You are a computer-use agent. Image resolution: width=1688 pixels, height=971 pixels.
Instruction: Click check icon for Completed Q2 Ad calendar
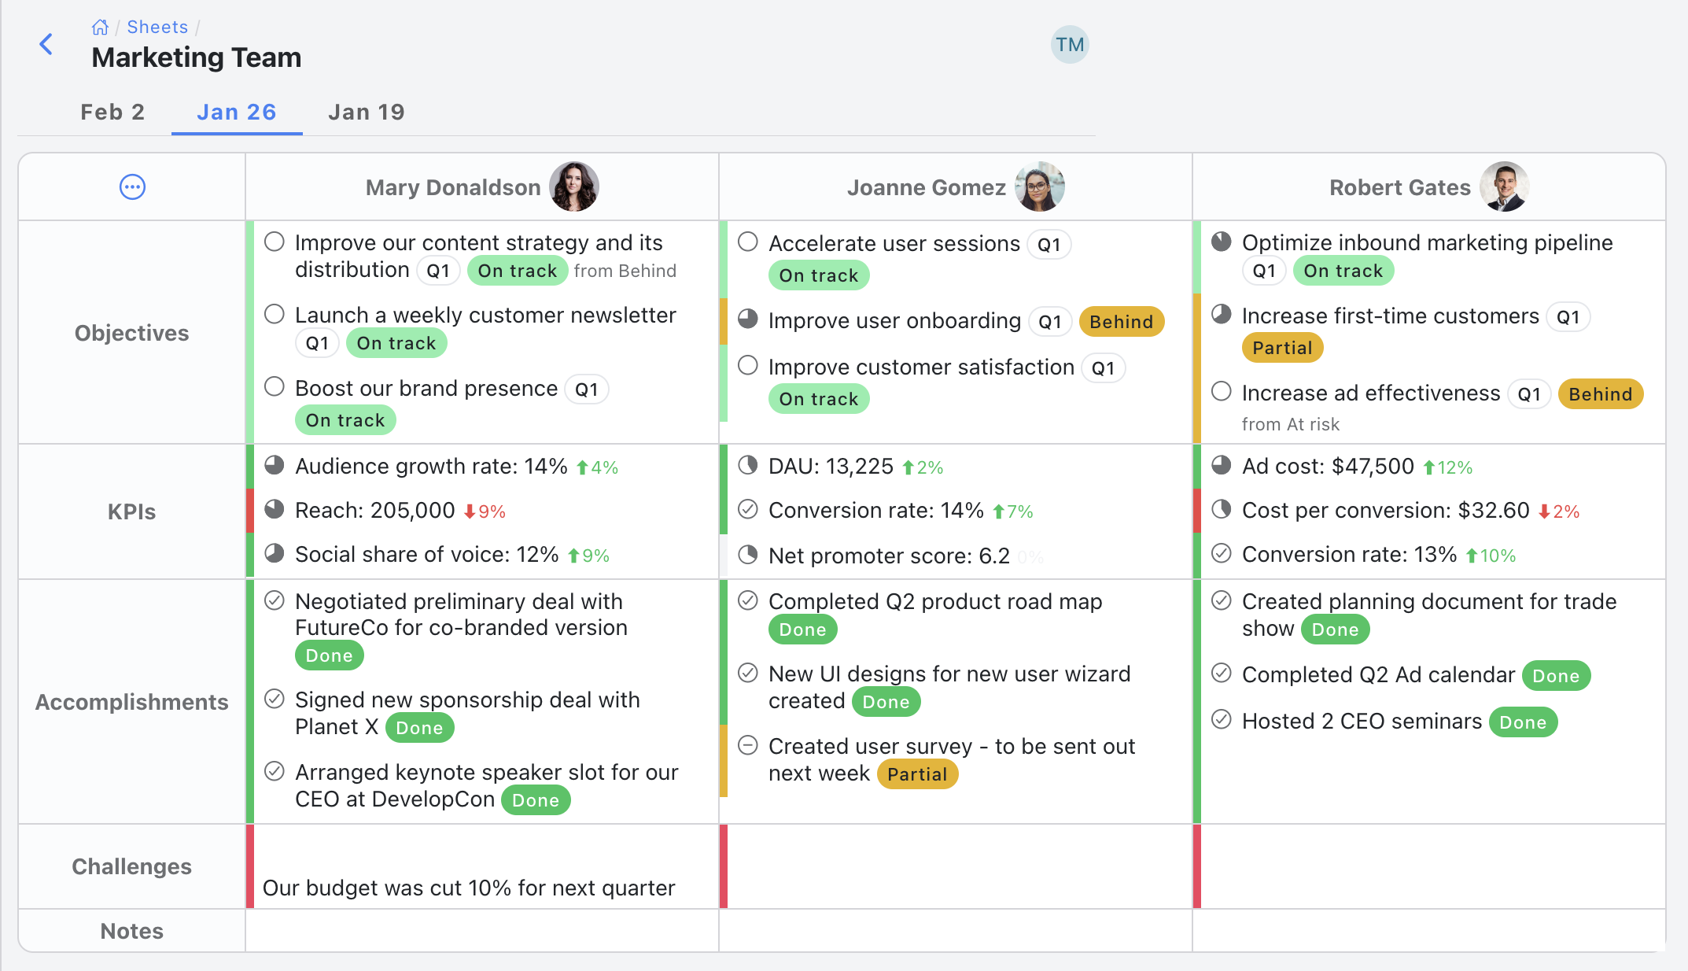click(x=1222, y=673)
